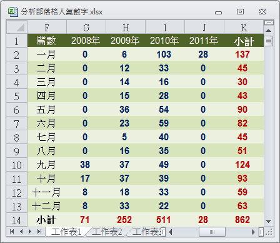Viewport: 280px width, 243px height.
Task: Click the tab-scrollbar divider handle
Action: [x=163, y=232]
